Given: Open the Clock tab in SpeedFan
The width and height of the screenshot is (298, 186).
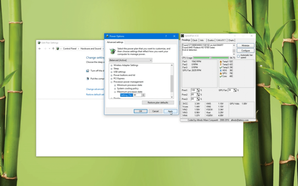Looking at the screenshot, I should [195, 40].
